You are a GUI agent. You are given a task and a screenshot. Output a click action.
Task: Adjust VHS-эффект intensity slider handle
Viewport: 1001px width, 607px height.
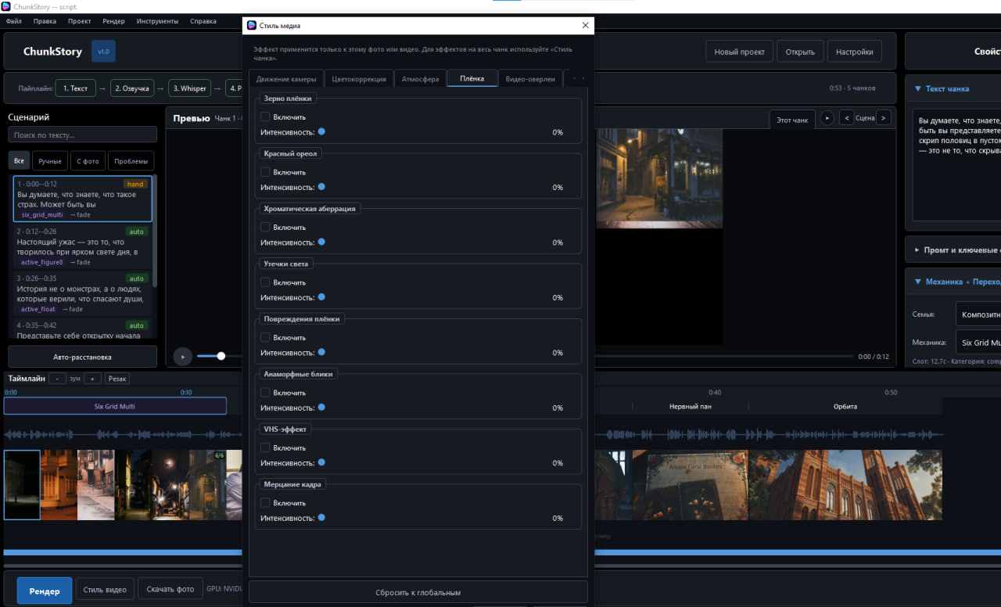(x=321, y=462)
